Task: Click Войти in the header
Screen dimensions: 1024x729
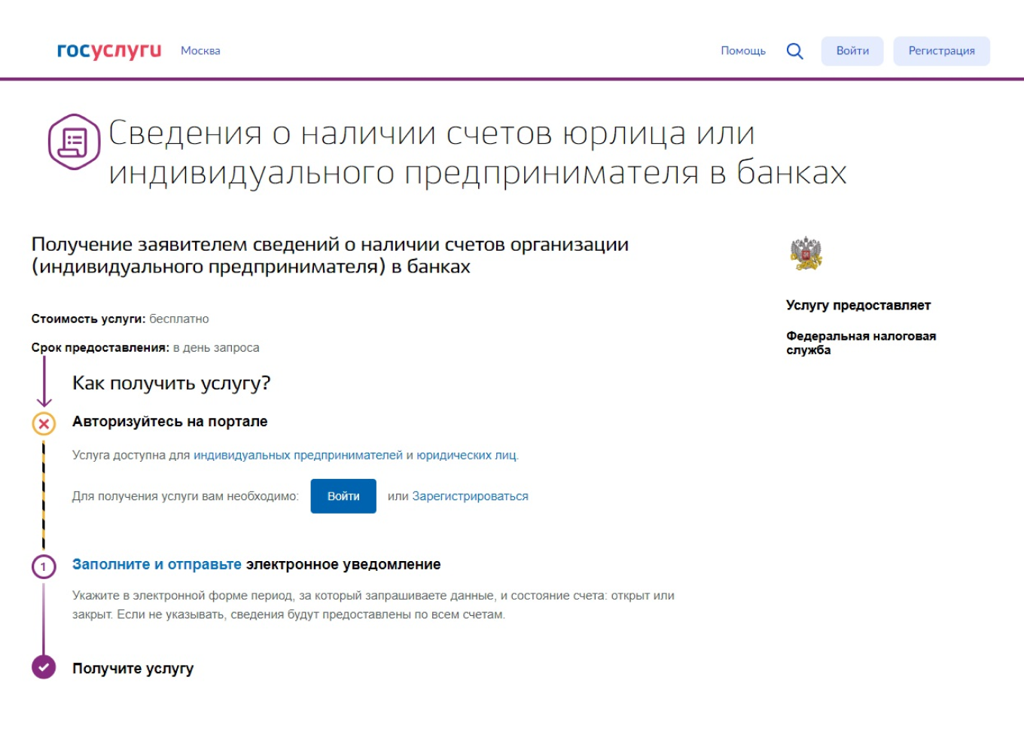Action: click(852, 50)
